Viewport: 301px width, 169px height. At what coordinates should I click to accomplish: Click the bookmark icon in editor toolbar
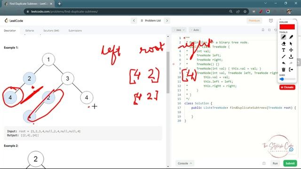coord(263,30)
